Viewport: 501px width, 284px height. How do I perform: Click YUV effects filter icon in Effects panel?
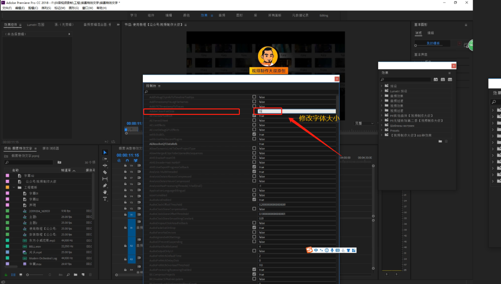point(450,80)
